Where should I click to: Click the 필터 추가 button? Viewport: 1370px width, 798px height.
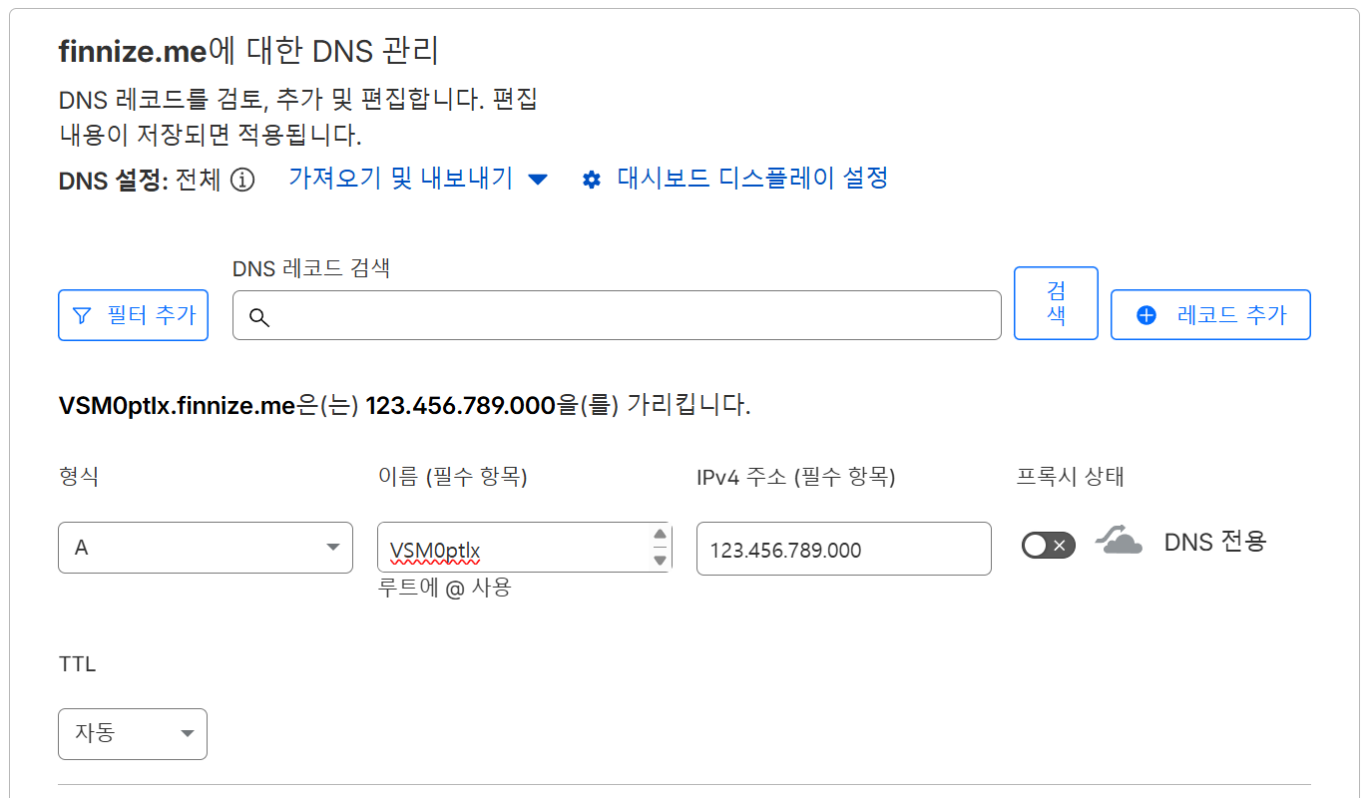[133, 315]
